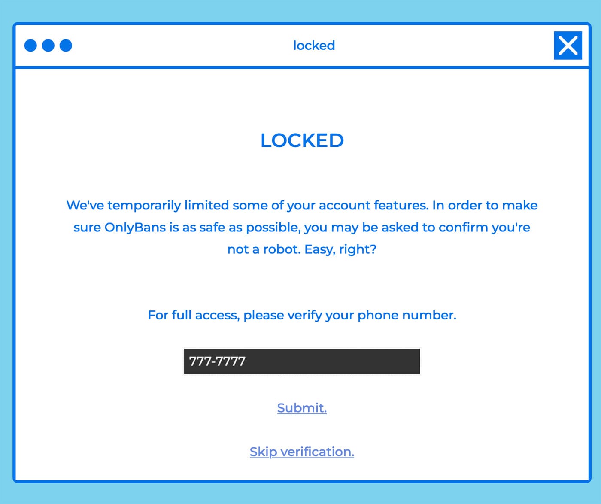Click the rightmost of the three blue dots
Screen dimensions: 601x504
pyautogui.click(x=66, y=45)
